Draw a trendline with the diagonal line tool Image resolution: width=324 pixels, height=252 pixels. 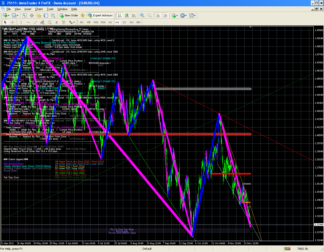tap(35, 22)
